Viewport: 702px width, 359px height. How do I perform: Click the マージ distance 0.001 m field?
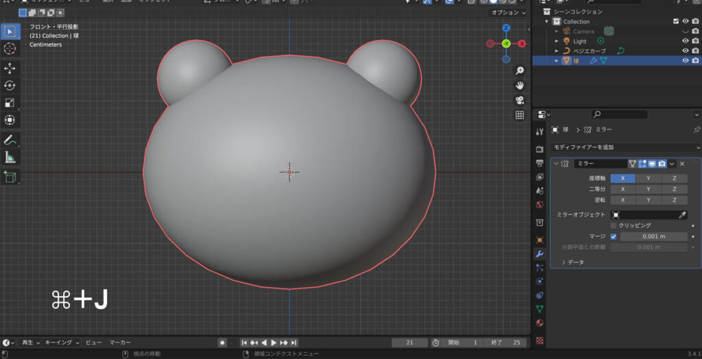(x=653, y=236)
